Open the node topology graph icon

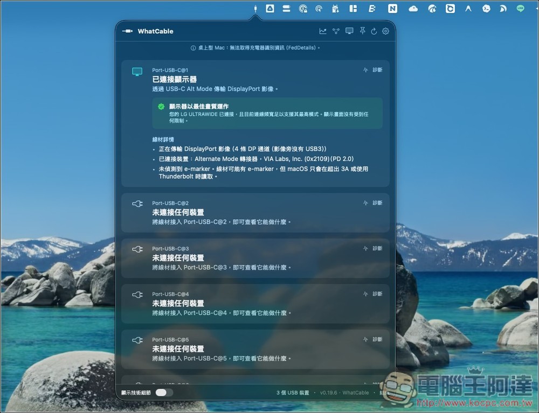(336, 31)
